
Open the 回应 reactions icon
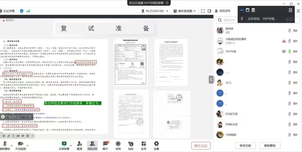tap(131, 144)
